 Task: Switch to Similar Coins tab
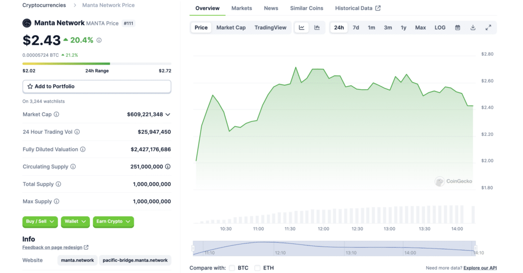(306, 8)
